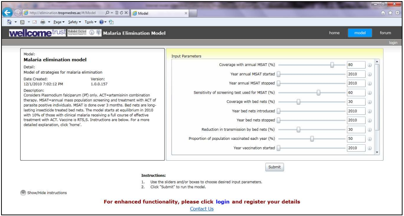The width and height of the screenshot is (404, 216).
Task: Go to the forum page in navigation
Action: click(x=385, y=33)
